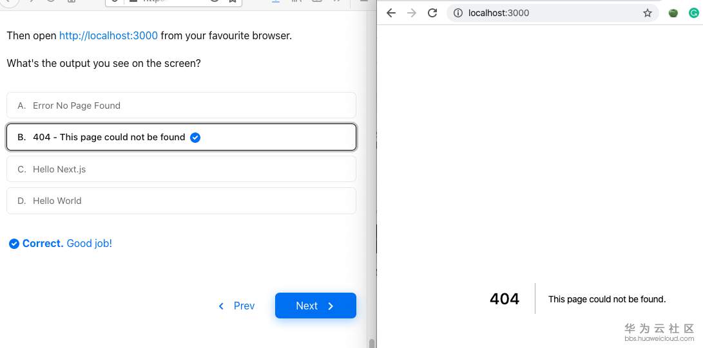Click the "Good job!" feedback text
This screenshot has height=348, width=703.
point(90,244)
